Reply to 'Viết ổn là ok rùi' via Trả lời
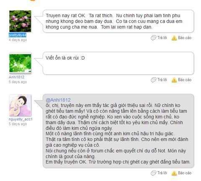201x181 pixels. [x=162, y=80]
